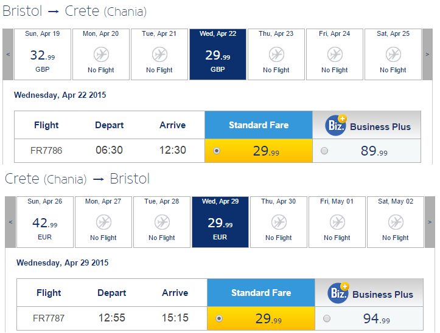Select the Sun, Apr 19 date tab at 32.99 GBP
The image size is (440, 333).
tap(43, 54)
